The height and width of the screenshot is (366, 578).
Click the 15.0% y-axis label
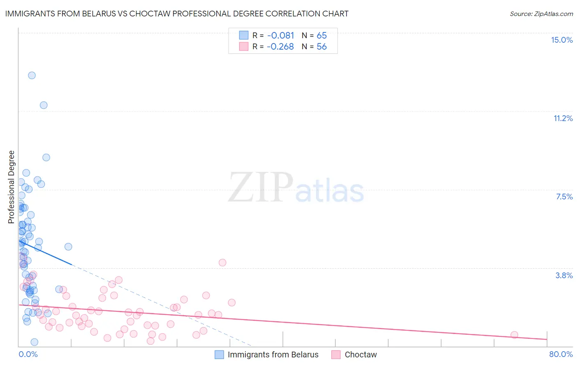(x=562, y=40)
